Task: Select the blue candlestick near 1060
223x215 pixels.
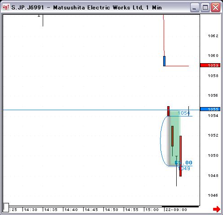Action: coord(164,61)
